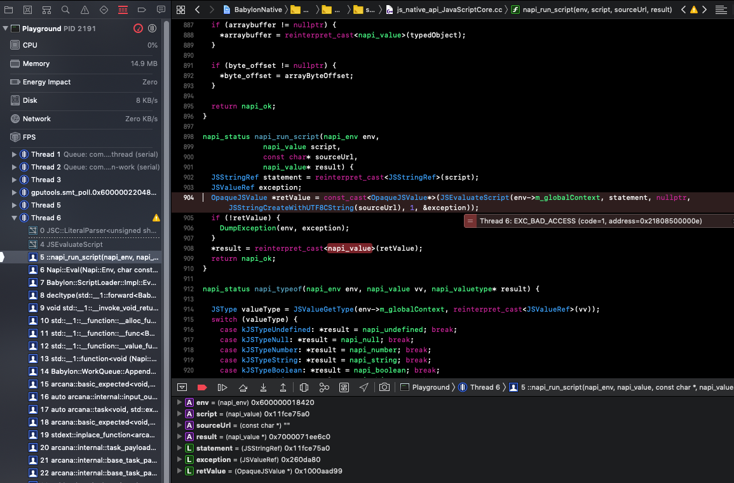The height and width of the screenshot is (483, 734).
Task: Expand Thread 5
Action: (x=14, y=205)
